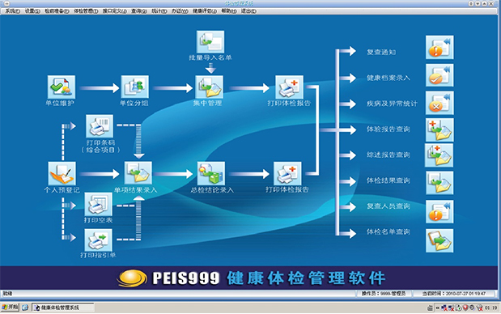Open 总检结论录入 icon
The width and height of the screenshot is (501, 314).
pos(211,173)
